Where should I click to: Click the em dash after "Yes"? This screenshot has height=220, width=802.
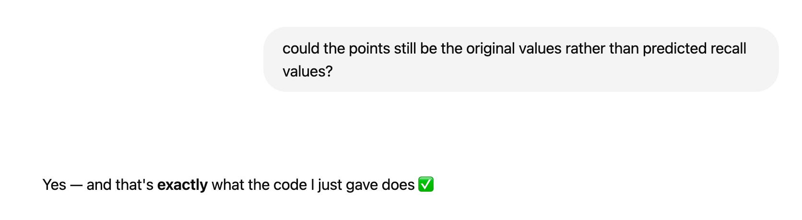click(76, 185)
